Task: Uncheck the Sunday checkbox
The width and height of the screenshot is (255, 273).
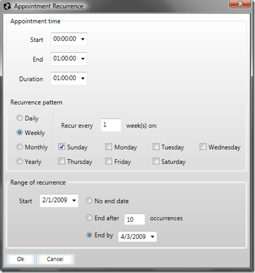Action: [61, 147]
